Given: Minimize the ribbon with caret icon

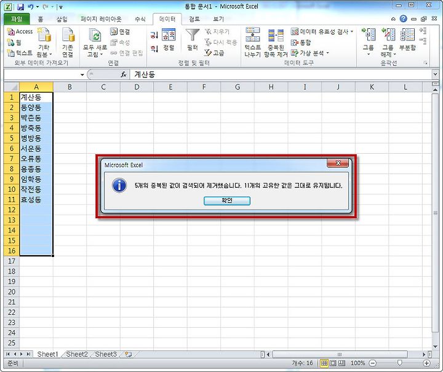Looking at the screenshot, I should point(393,19).
